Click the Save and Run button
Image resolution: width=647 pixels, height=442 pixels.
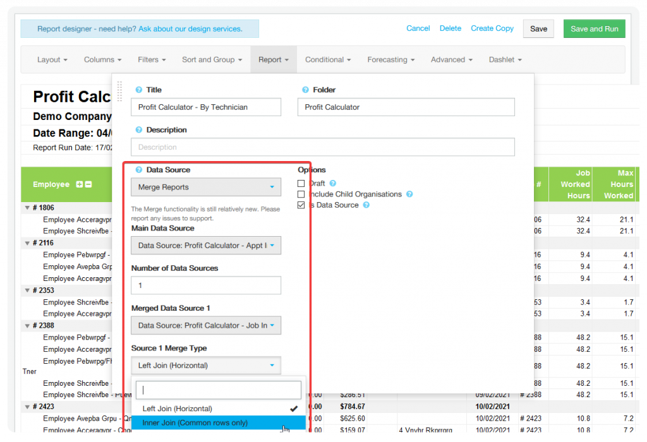pyautogui.click(x=594, y=29)
